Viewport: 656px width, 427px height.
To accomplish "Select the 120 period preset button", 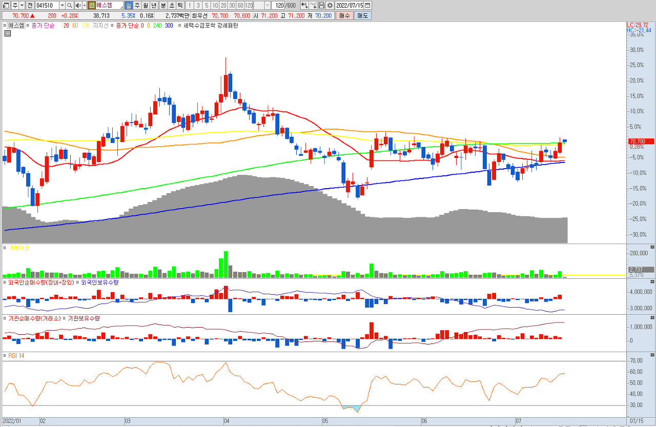I will 249,5.
